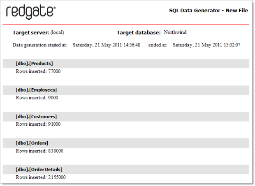Select the '(local)' server value
This screenshot has width=255, height=186.
click(57, 32)
